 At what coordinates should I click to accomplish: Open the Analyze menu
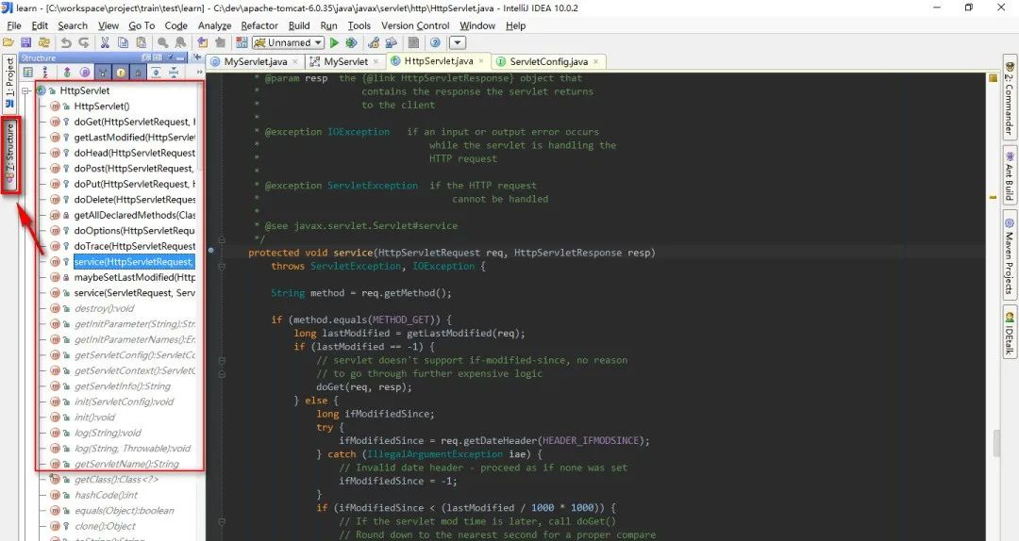pos(214,25)
